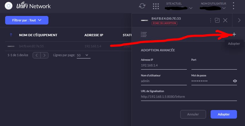Click the UniFi Network logo icon
245x126 pixels.
[8, 6]
